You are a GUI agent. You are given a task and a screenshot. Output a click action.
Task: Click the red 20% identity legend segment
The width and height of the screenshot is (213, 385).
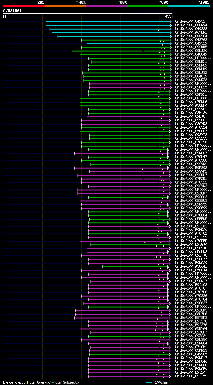tap(24, 6)
